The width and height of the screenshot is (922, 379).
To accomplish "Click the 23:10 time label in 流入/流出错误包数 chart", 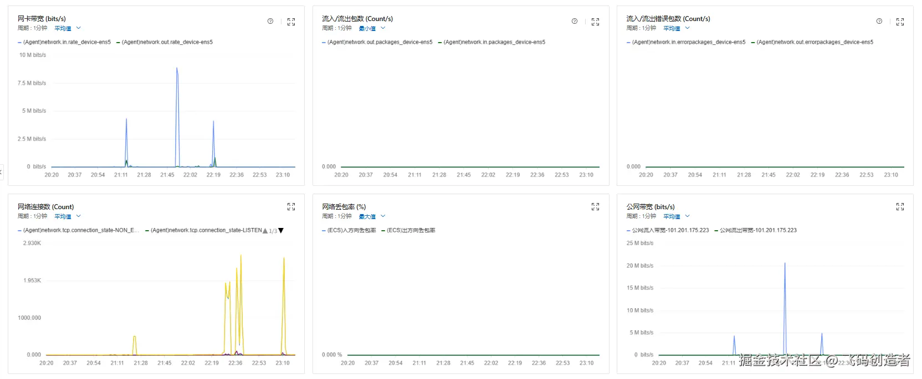I will pyautogui.click(x=891, y=175).
